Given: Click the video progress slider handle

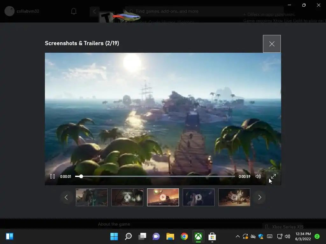Looking at the screenshot, I should [x=81, y=176].
